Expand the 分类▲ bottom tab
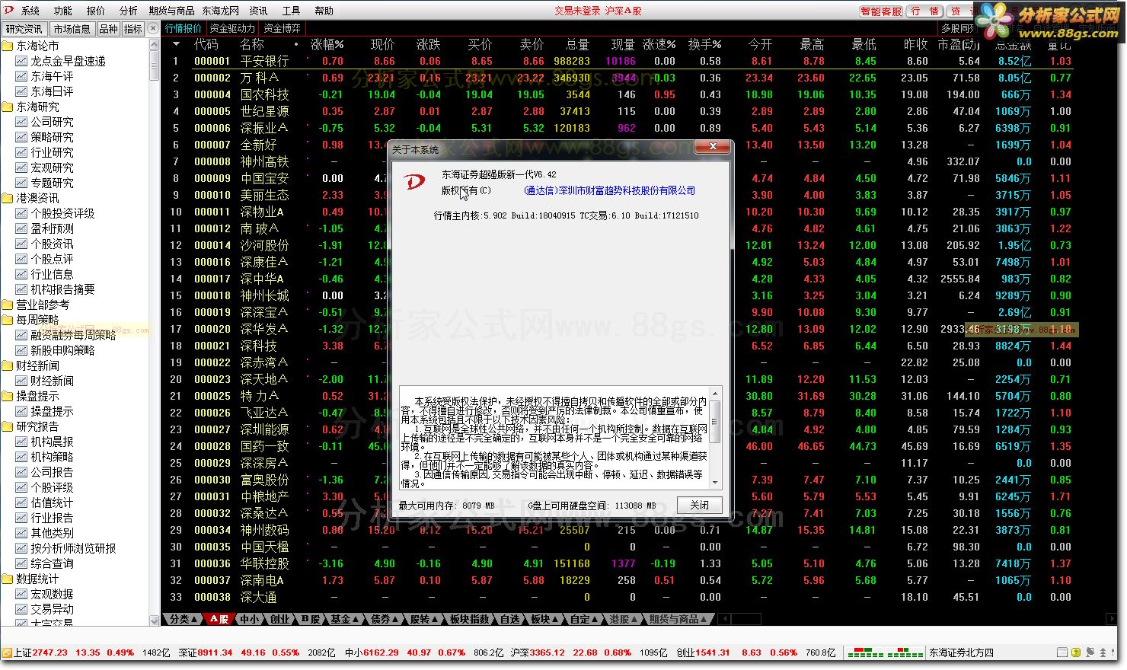Image resolution: width=1127 pixels, height=670 pixels. tap(184, 619)
